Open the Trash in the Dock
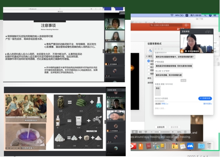Viewport: 220px width, 157px height. pyautogui.click(x=209, y=146)
